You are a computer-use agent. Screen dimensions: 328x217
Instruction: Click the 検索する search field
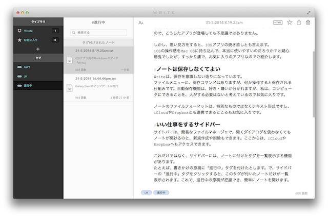[x=98, y=33]
